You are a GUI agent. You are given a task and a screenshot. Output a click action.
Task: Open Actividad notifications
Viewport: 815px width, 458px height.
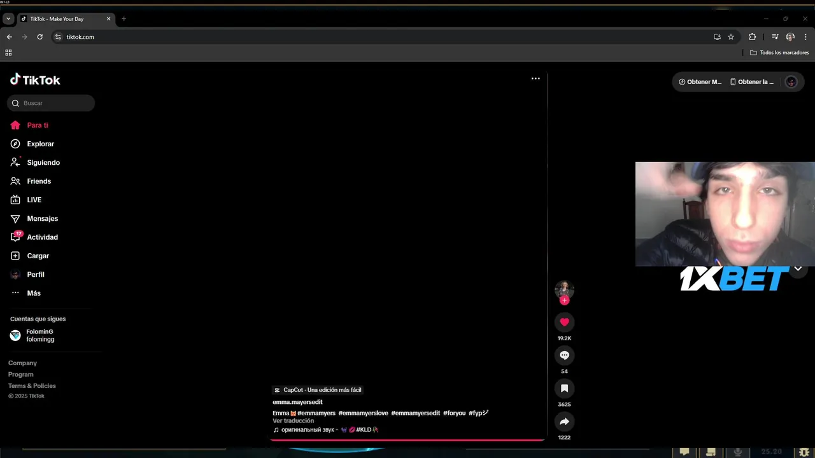point(34,237)
